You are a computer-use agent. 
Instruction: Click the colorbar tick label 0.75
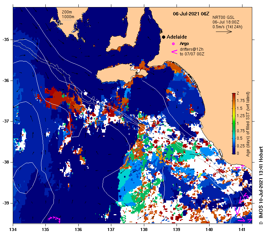pyautogui.click(x=241, y=131)
